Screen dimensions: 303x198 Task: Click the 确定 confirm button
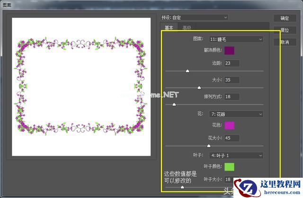click(x=285, y=18)
